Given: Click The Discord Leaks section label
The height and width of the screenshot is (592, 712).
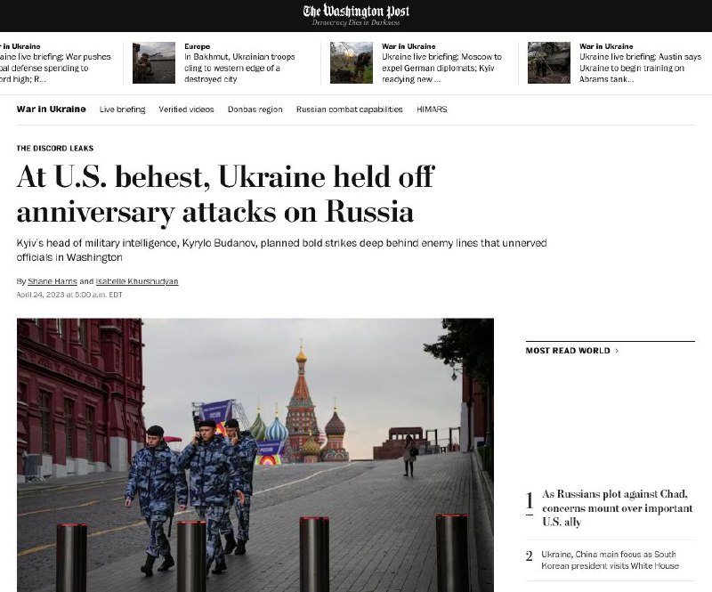Looking at the screenshot, I should tap(54, 149).
